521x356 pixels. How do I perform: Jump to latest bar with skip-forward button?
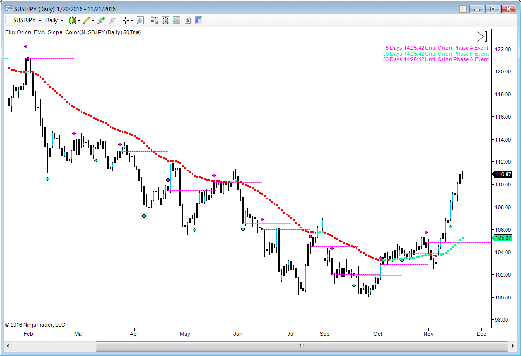481,36
